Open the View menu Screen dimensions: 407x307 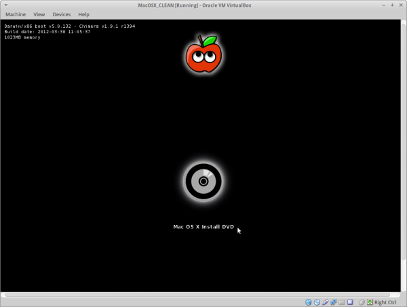39,14
